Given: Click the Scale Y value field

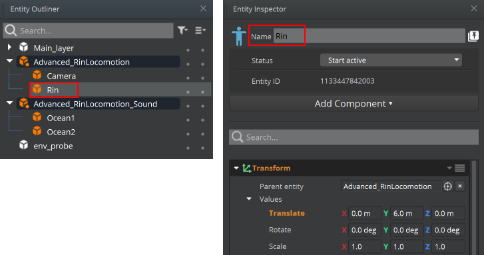Looking at the screenshot, I should pos(407,246).
